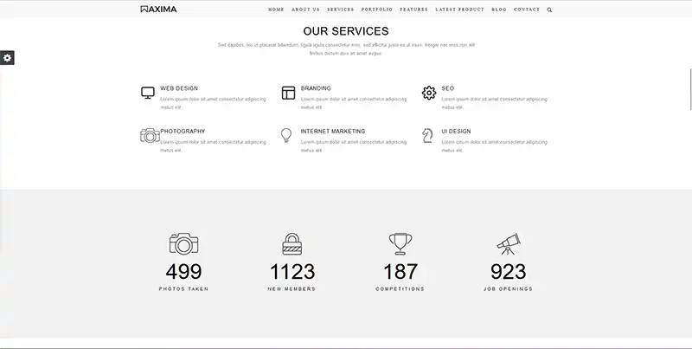Open the settings gear panel on left edge
Screen dimensions: 692x349
click(7, 58)
